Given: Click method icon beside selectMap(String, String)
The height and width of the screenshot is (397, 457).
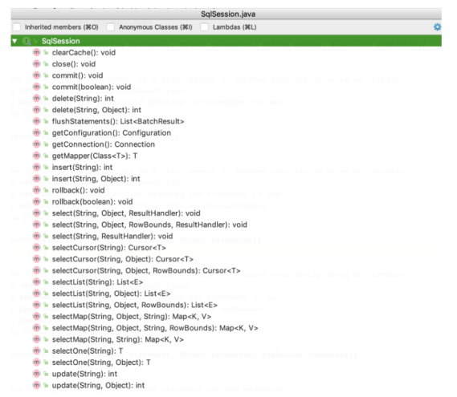Looking at the screenshot, I should [x=36, y=339].
